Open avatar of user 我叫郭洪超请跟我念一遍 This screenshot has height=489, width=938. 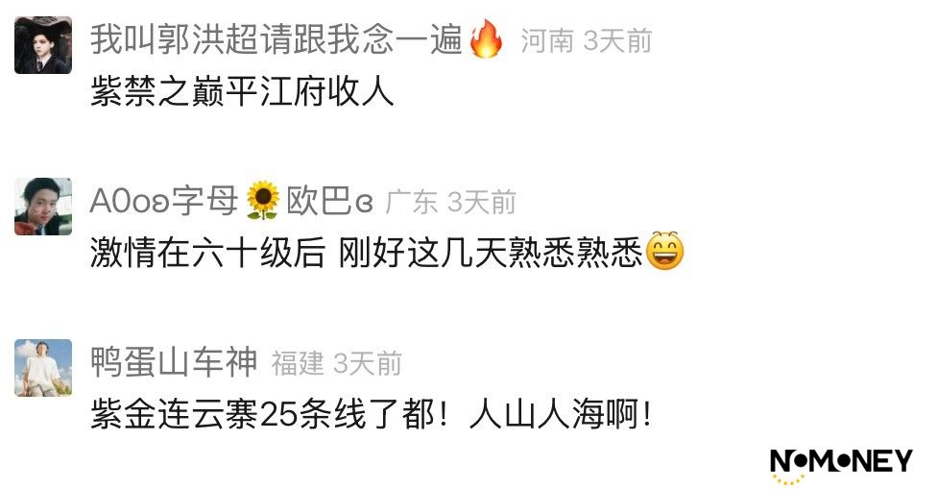tap(43, 45)
